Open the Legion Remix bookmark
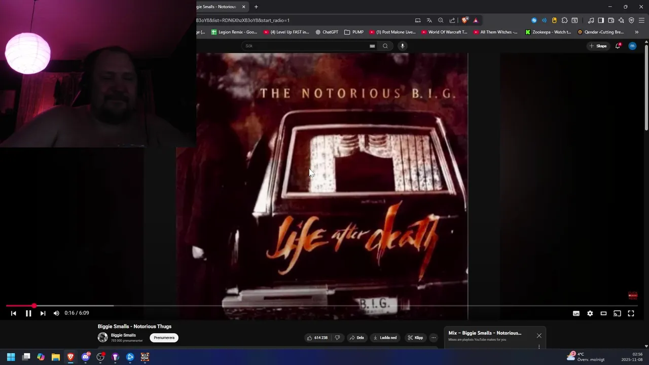The width and height of the screenshot is (649, 365). pyautogui.click(x=234, y=32)
